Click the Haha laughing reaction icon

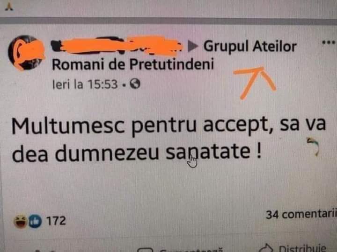(x=20, y=222)
